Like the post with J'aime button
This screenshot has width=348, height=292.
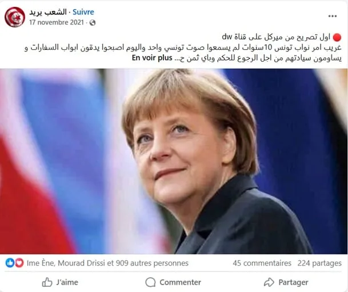pos(60,282)
